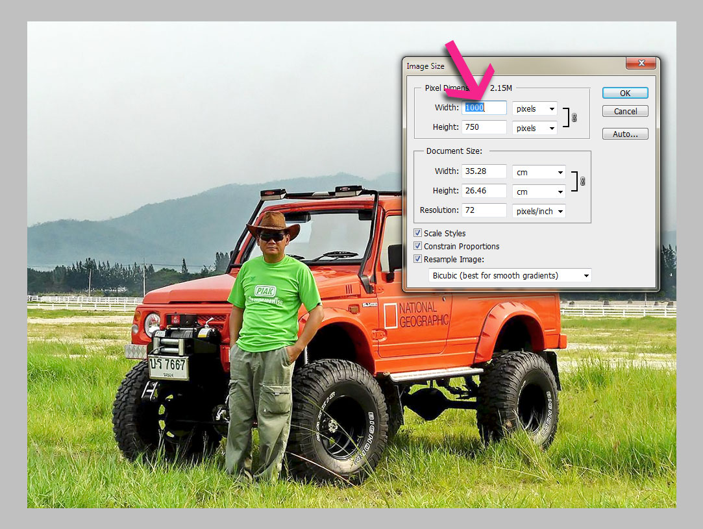Click the document size constrain chain-link icon

[582, 182]
